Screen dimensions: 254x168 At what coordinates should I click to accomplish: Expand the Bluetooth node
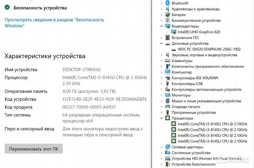[161, 3]
